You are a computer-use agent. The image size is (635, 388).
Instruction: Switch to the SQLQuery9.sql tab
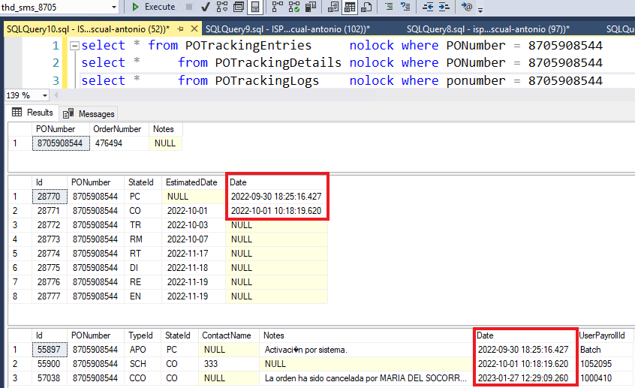point(287,29)
